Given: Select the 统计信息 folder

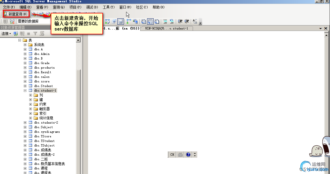Looking at the screenshot, I should click(x=46, y=118).
